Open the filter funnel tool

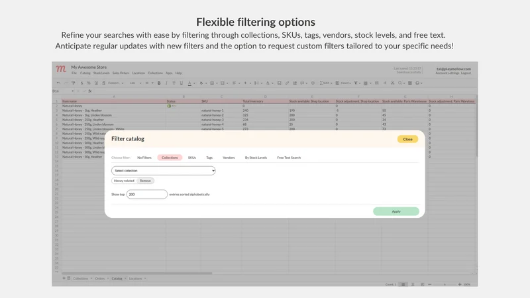(357, 83)
